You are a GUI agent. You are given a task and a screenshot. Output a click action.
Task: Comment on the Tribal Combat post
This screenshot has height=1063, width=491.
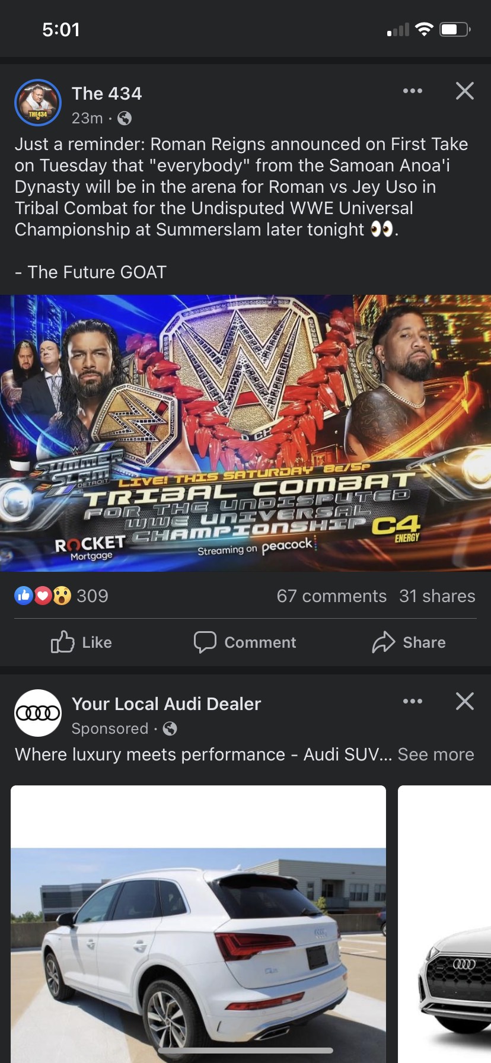(245, 642)
